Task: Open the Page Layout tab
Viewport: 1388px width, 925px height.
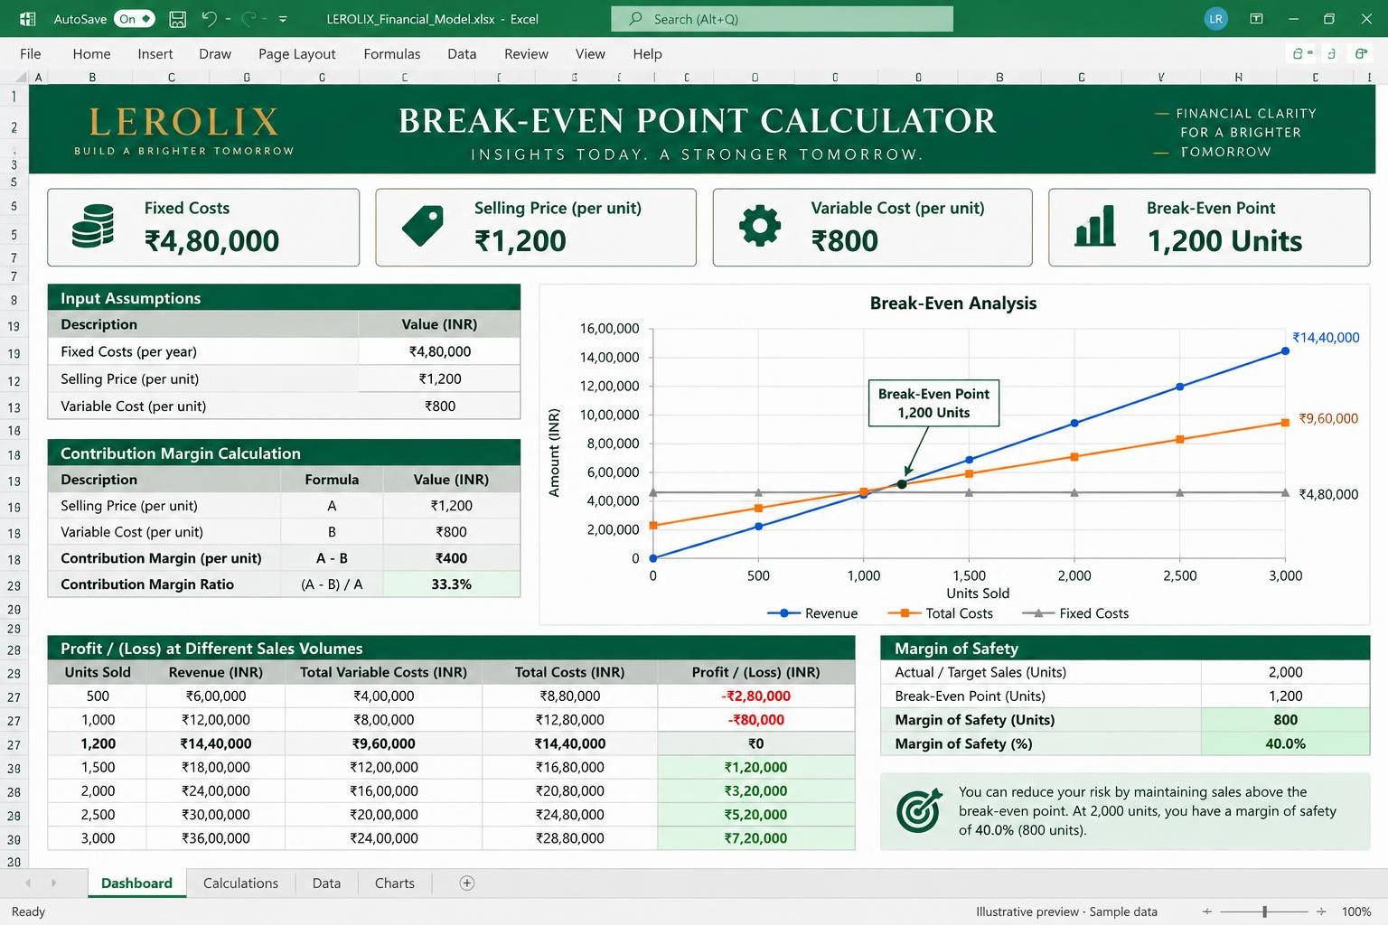Action: point(297,54)
